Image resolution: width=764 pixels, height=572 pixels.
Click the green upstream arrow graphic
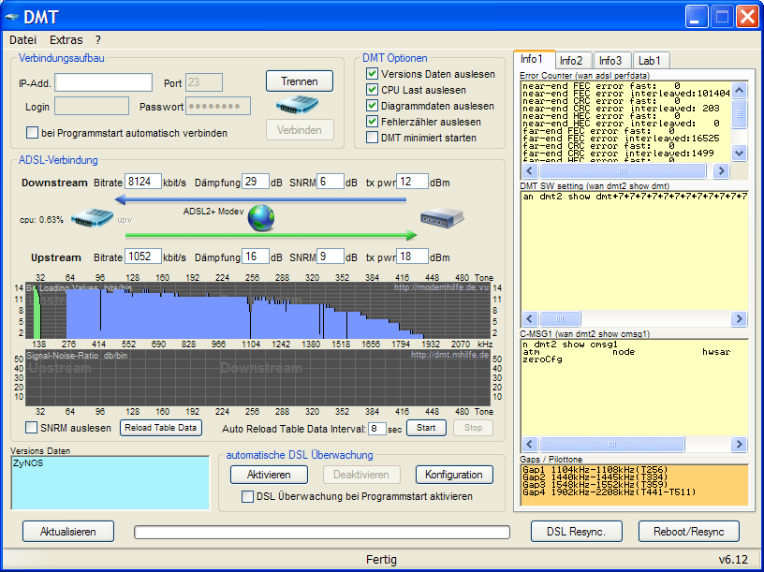pos(272,236)
